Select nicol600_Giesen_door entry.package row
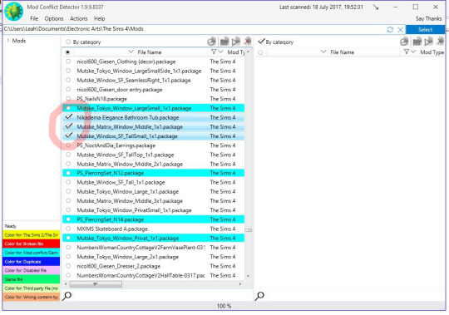 (x=154, y=90)
